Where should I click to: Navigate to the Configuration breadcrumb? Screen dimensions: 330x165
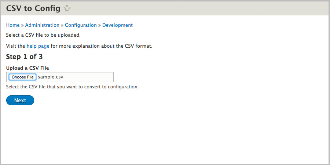click(81, 25)
